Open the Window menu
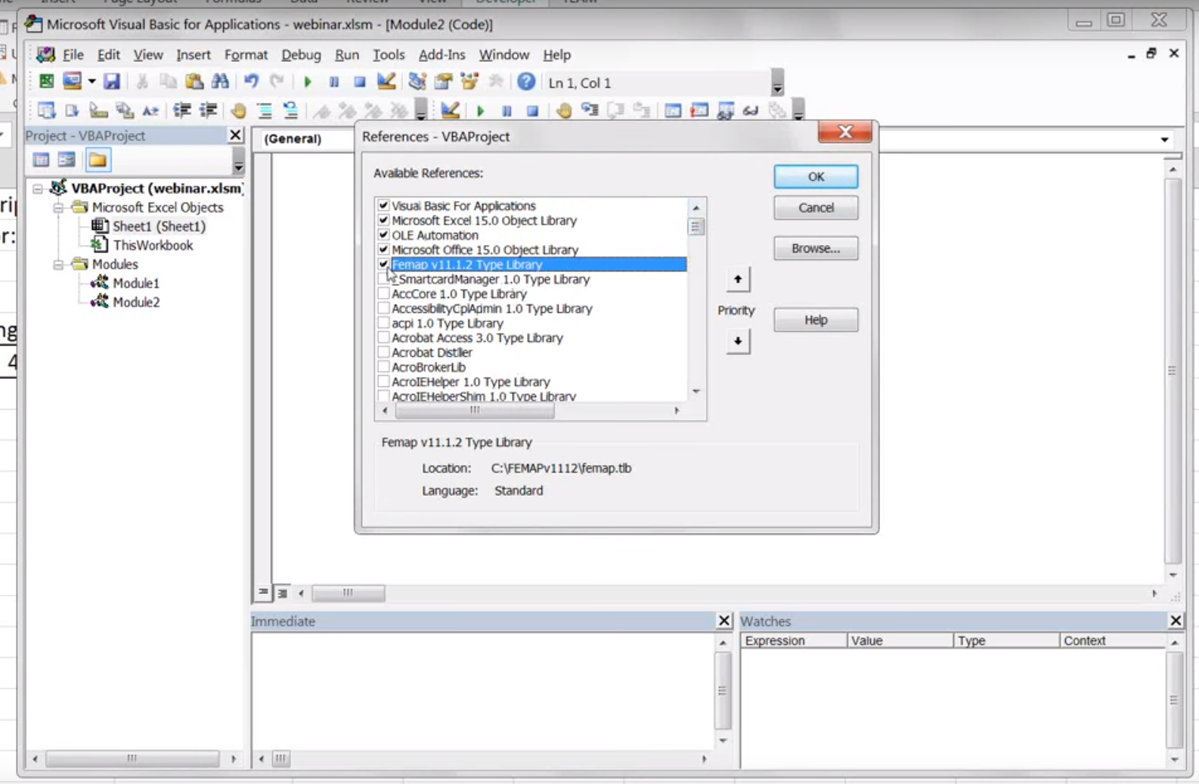1199x784 pixels. point(503,54)
